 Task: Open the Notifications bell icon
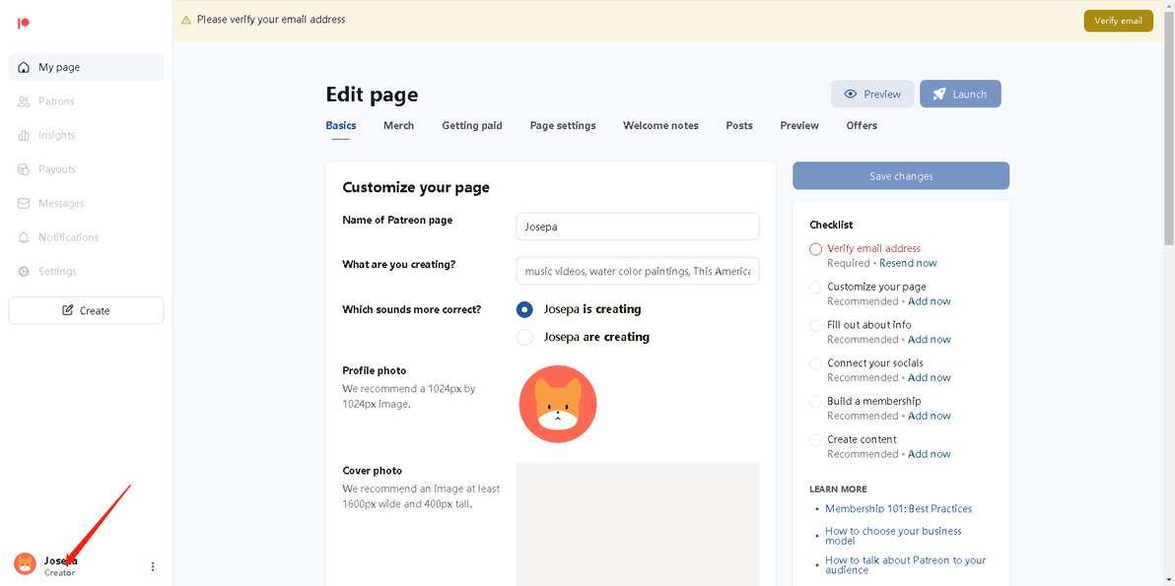24,237
